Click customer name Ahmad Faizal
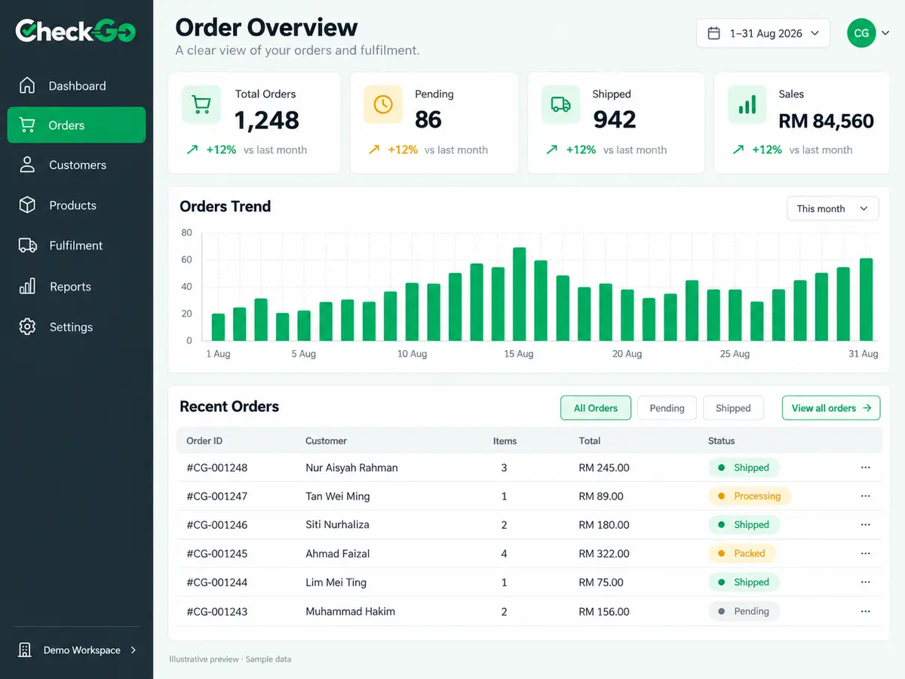Screen dimensions: 905x679 click(338, 553)
